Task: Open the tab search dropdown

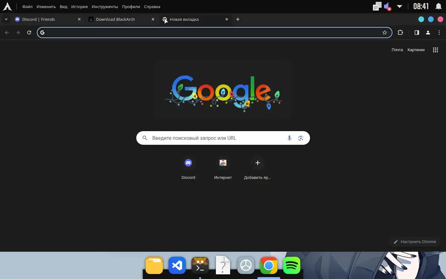Action: 6,19
